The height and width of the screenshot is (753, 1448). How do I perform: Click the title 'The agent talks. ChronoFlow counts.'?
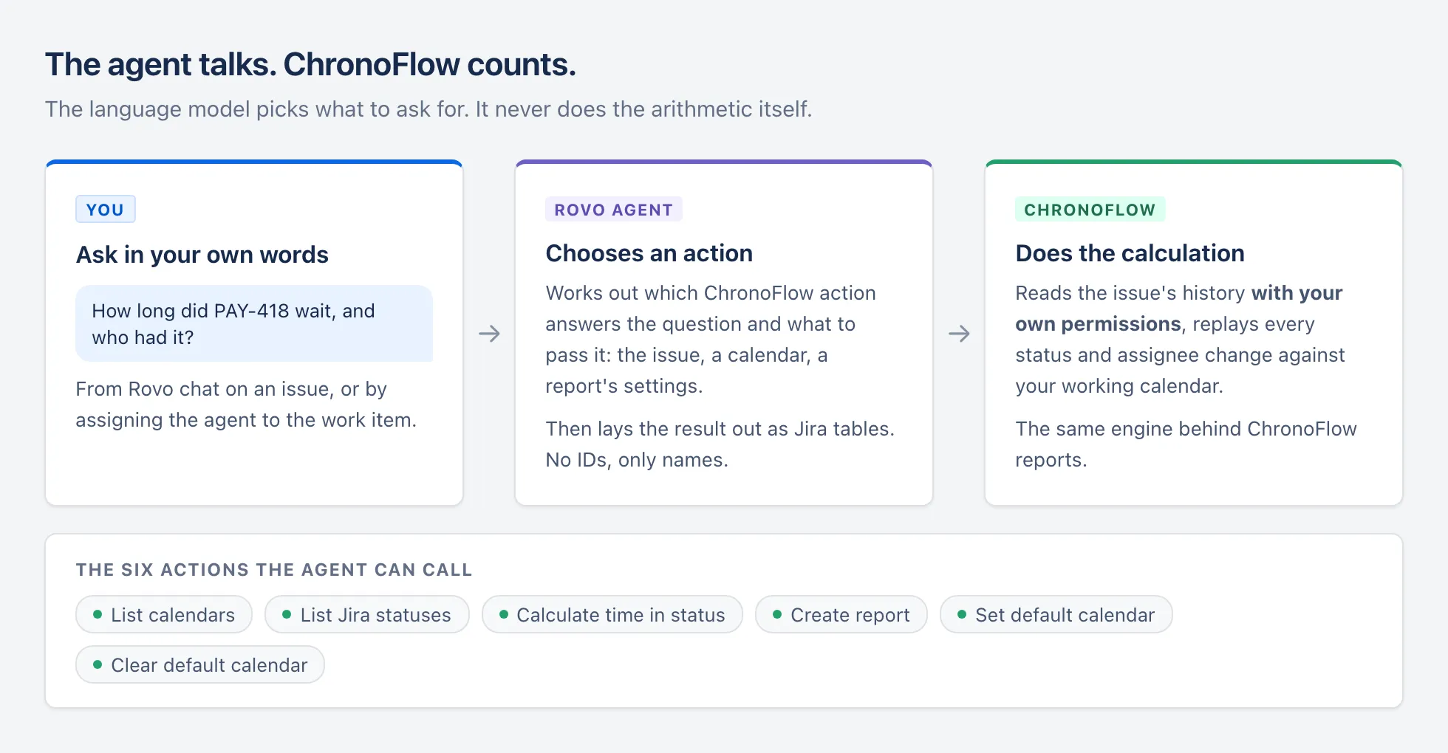coord(310,64)
